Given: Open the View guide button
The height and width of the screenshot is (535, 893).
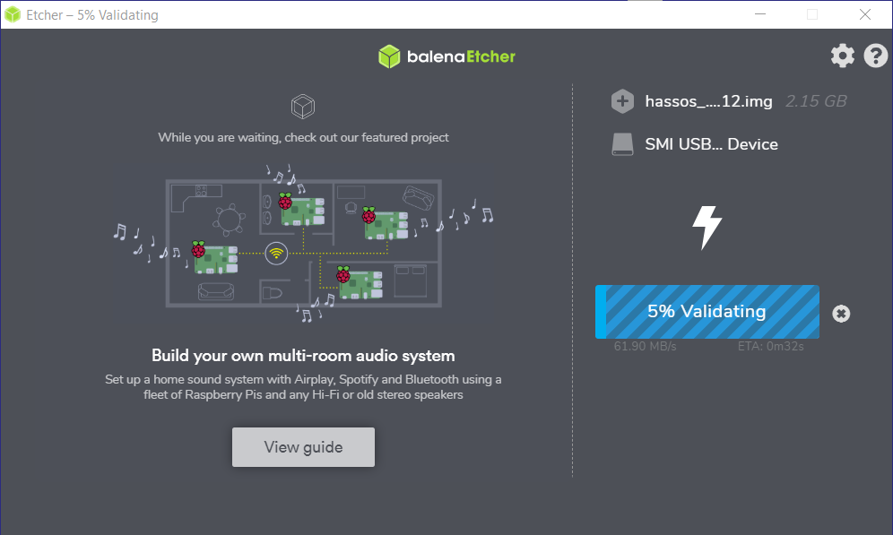Looking at the screenshot, I should click(304, 447).
